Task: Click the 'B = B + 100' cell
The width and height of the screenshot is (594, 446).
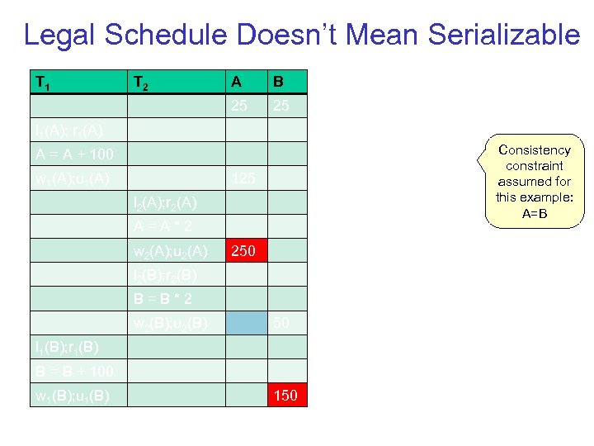Action: coord(78,371)
